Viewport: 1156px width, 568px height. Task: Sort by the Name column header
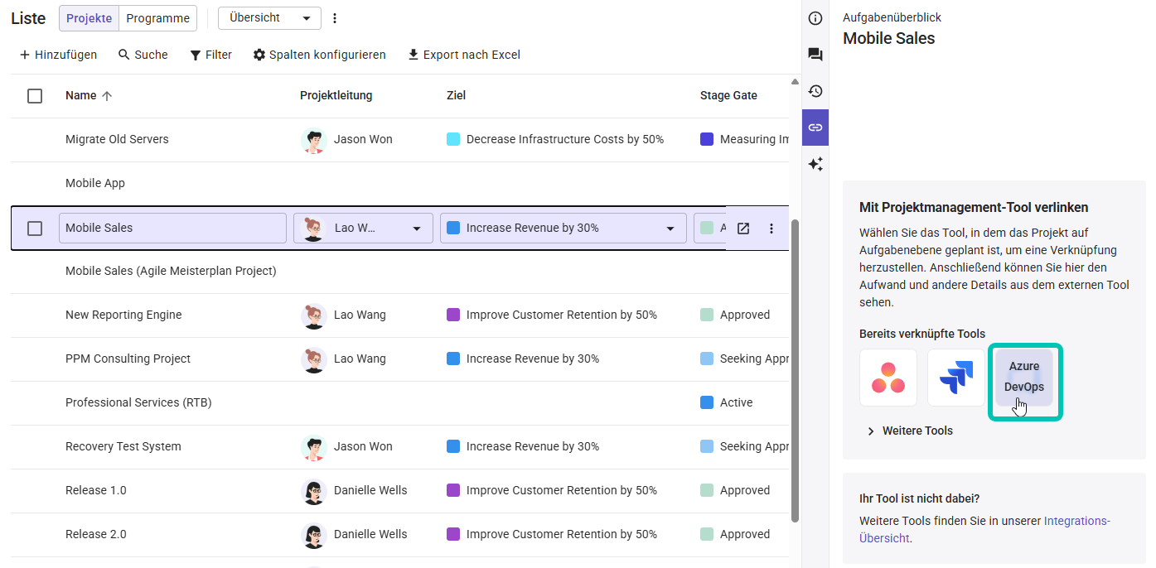click(89, 95)
